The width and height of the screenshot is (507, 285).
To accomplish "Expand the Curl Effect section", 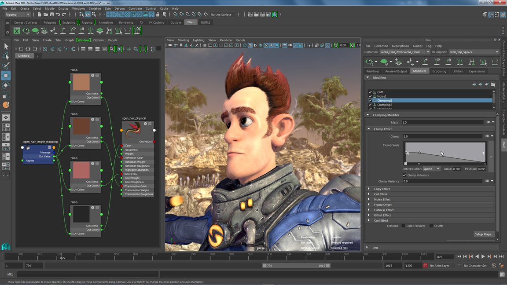I will tap(369, 220).
